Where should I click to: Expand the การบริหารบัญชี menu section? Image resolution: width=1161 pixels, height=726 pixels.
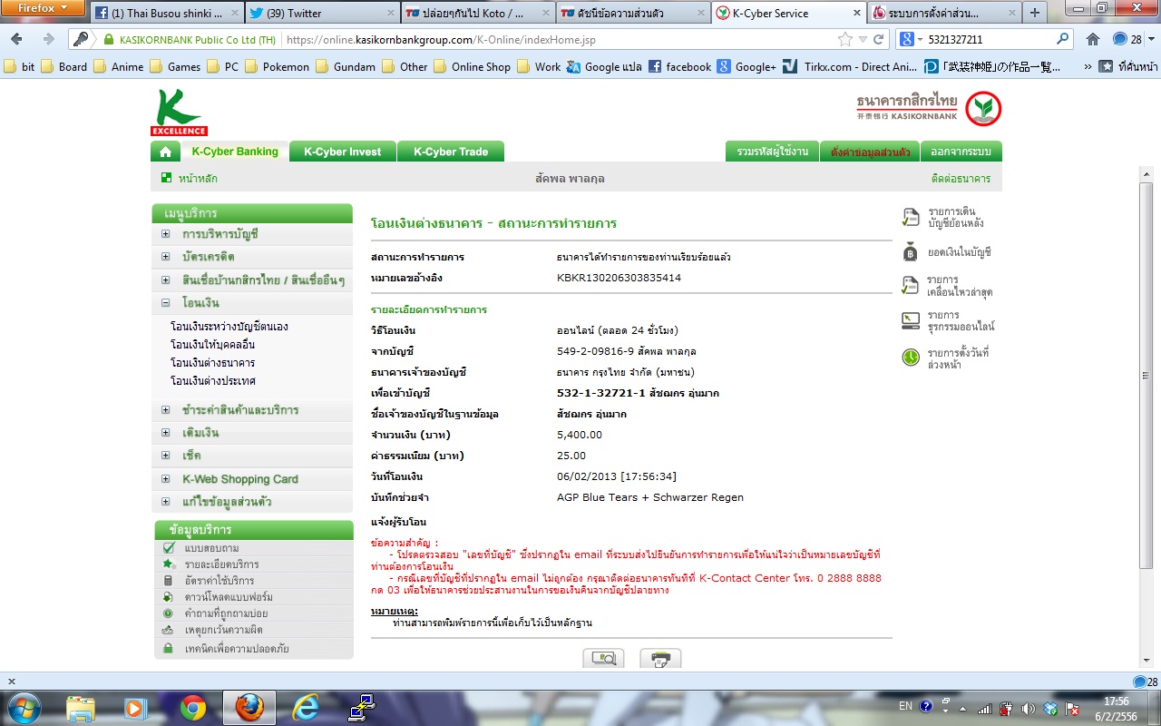click(x=166, y=234)
